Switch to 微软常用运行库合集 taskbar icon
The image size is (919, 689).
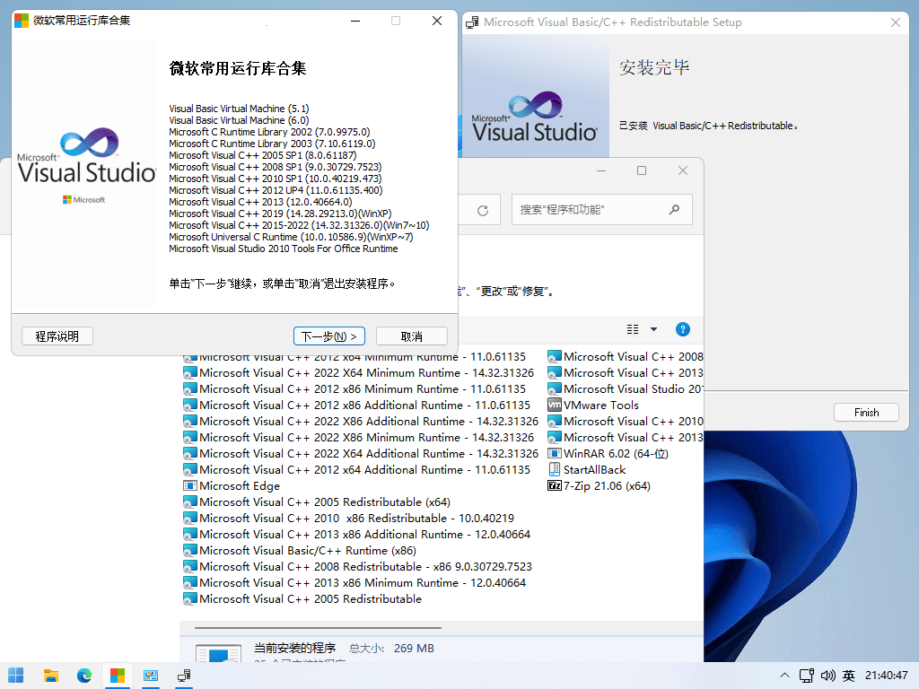118,676
